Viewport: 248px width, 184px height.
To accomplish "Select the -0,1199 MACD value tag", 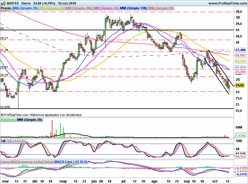I will (241, 168).
